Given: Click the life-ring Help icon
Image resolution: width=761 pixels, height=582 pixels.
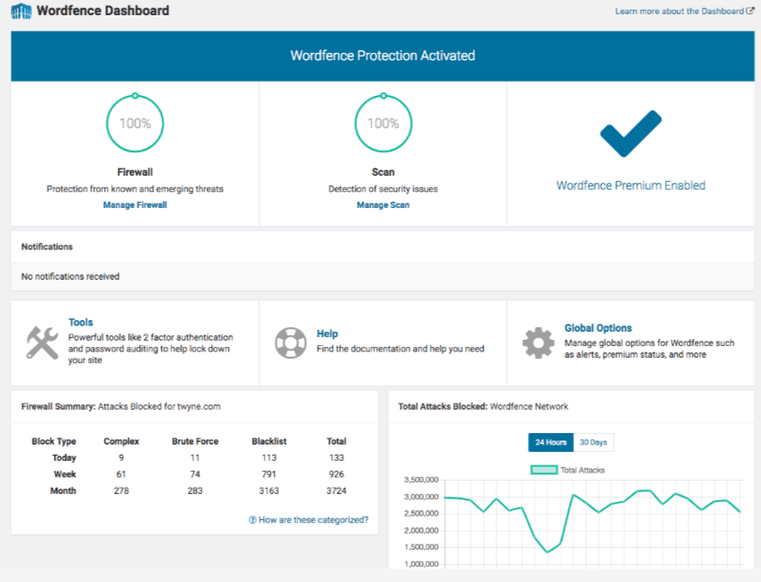Looking at the screenshot, I should 291,343.
